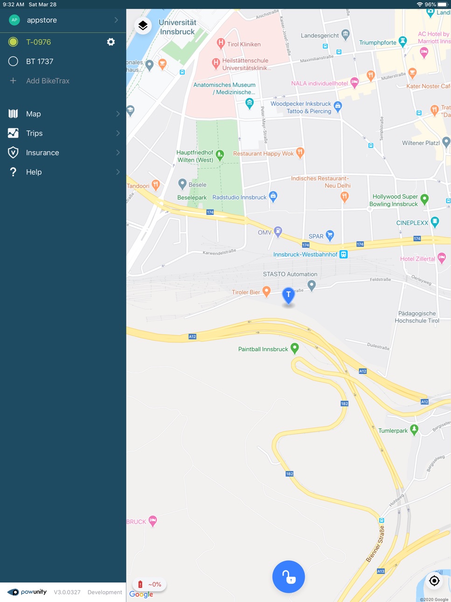
Task: Tap the CINEPLEXX cinema marker
Action: [x=435, y=222]
